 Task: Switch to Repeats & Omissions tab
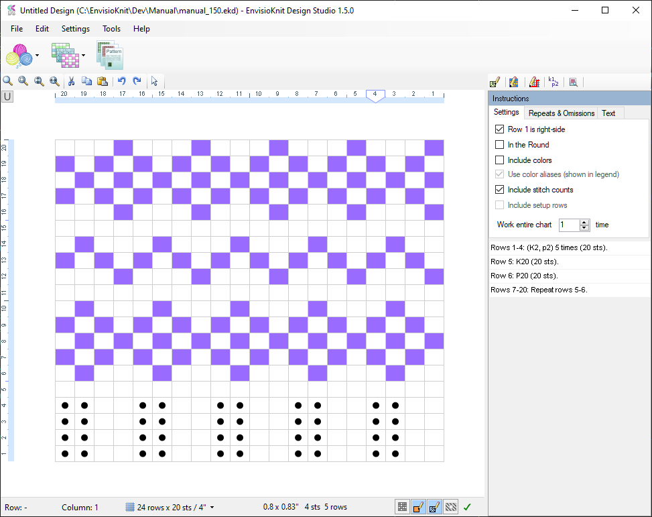pos(561,113)
